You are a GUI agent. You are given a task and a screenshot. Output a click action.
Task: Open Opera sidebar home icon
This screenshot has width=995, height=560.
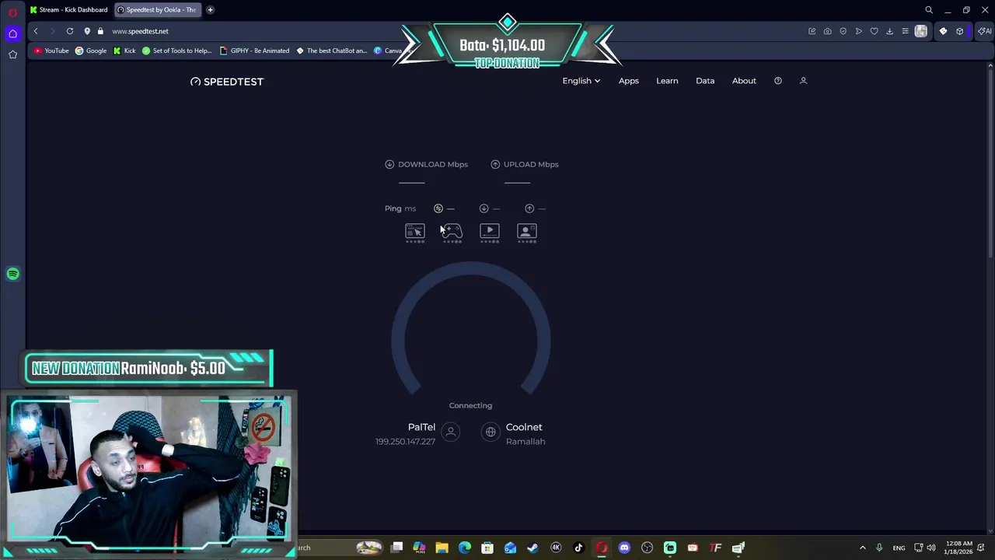click(12, 33)
